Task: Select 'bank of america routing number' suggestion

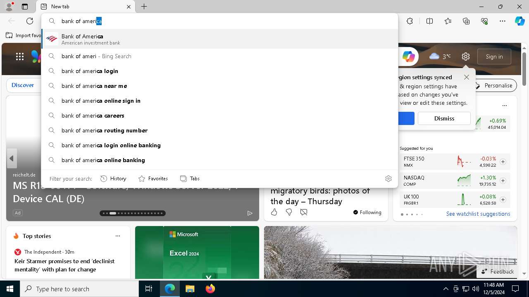Action: 219,130
